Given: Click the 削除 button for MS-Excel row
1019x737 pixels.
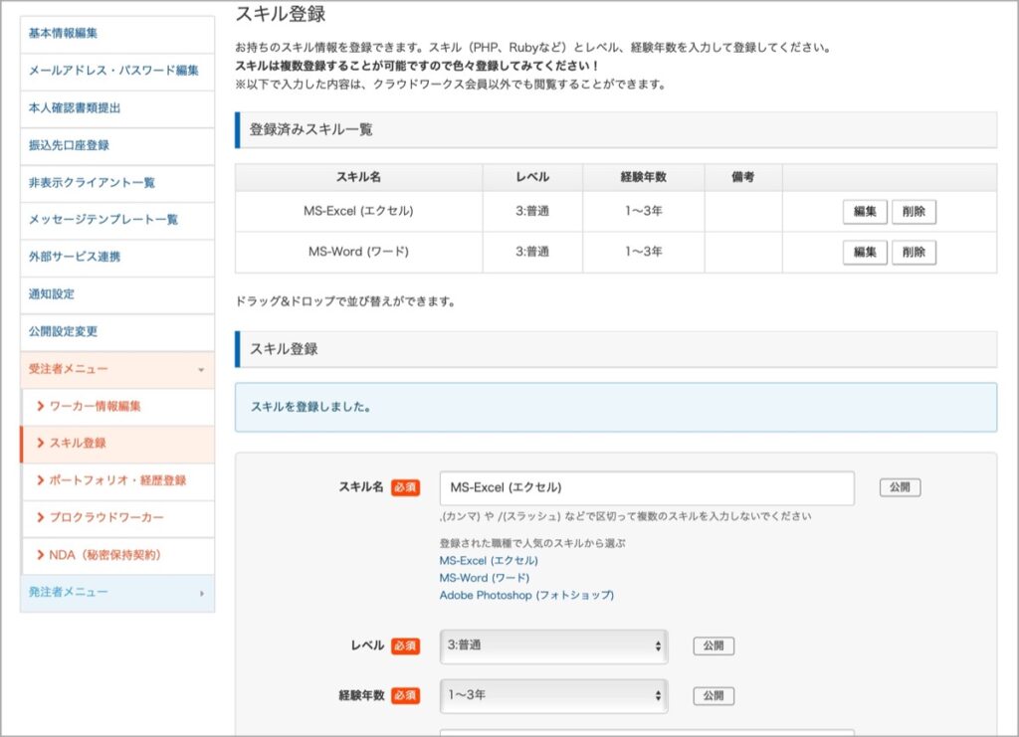Looking at the screenshot, I should point(914,212).
